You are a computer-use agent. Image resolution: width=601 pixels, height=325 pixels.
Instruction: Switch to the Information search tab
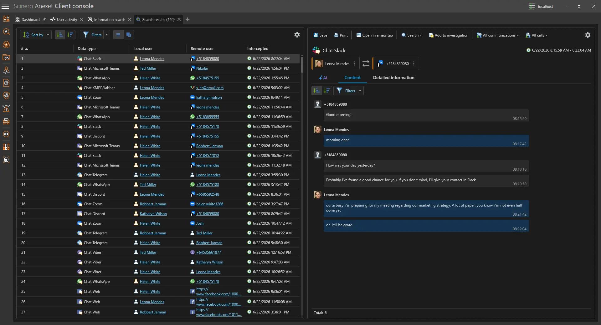pyautogui.click(x=106, y=19)
